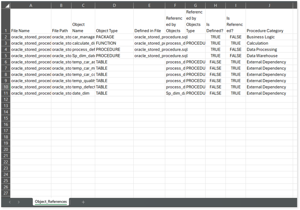Click the Data Processing cell
Viewport: 300px width, 210px height.
point(262,49)
